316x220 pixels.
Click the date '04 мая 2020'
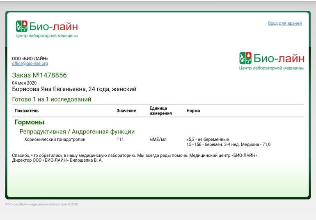pos(24,83)
